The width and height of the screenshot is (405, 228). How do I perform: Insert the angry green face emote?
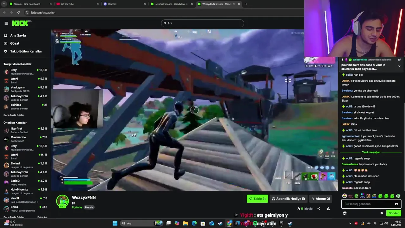(x=356, y=196)
